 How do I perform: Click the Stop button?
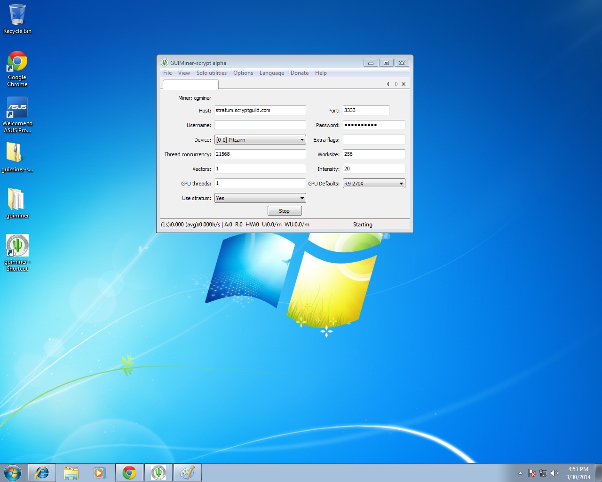(x=285, y=211)
